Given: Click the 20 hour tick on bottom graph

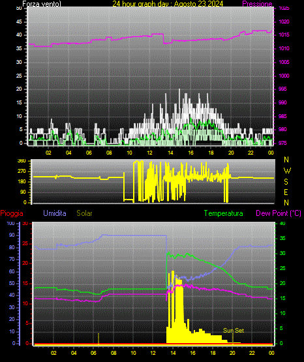Looking at the screenshot, I should coord(232,353).
